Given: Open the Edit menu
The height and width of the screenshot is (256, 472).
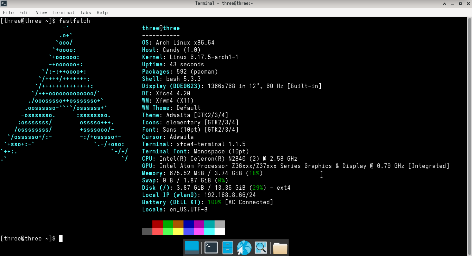Looking at the screenshot, I should 24,12.
